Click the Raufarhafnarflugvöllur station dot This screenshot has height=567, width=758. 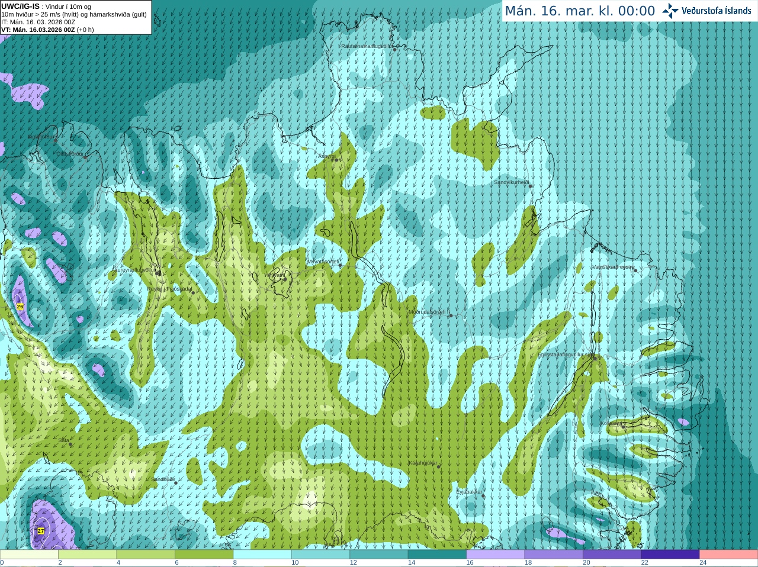pyautogui.click(x=394, y=50)
